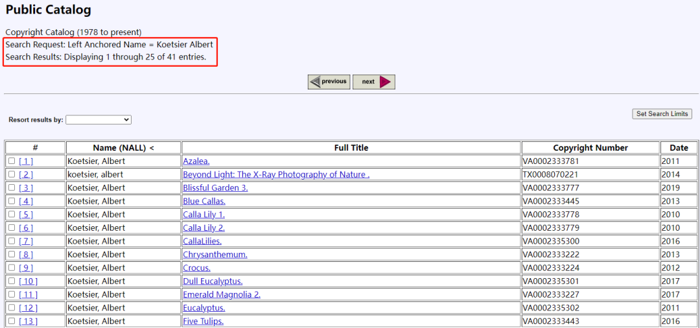This screenshot has width=700, height=328.
Task: Open the Blue Callas. title link
Action: 204,201
